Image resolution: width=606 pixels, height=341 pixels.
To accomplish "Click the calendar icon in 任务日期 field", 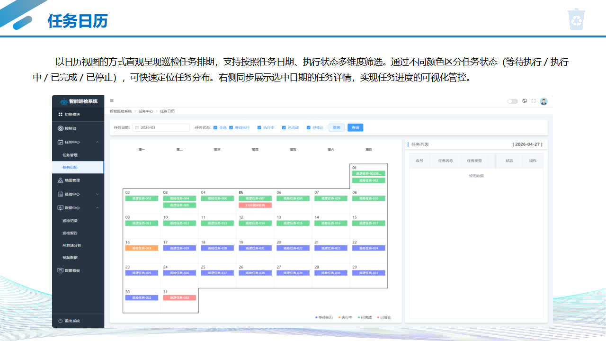I will pyautogui.click(x=137, y=127).
